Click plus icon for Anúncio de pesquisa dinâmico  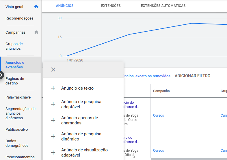pyautogui.click(x=53, y=136)
